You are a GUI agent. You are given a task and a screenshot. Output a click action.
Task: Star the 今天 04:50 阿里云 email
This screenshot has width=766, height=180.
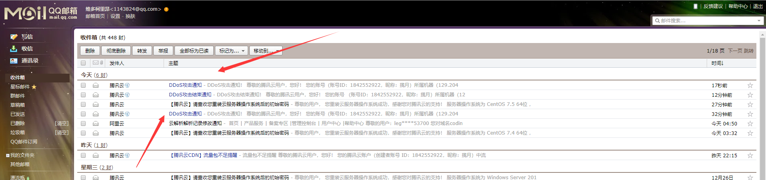coord(750,123)
